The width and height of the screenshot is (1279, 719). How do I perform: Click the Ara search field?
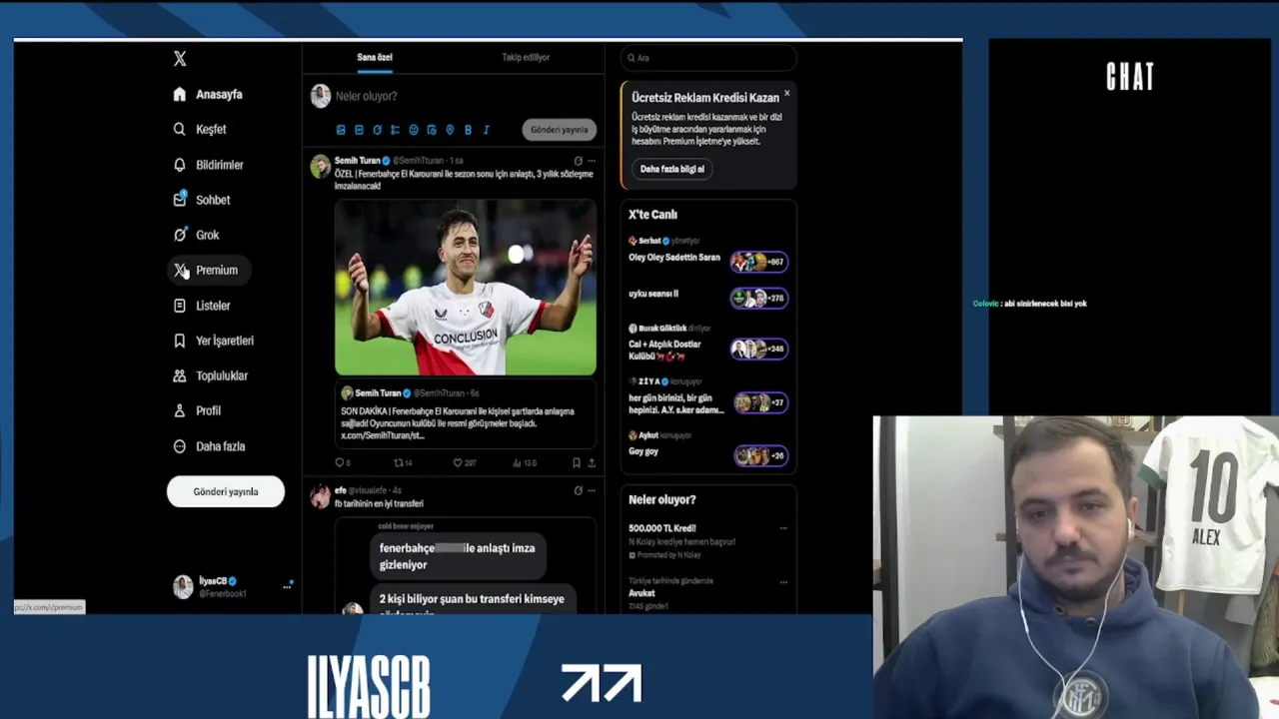coord(708,58)
